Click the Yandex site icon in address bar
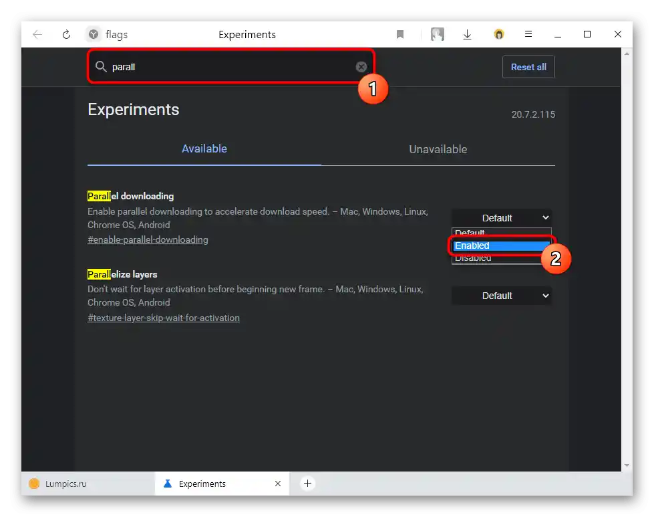654x517 pixels. 94,34
